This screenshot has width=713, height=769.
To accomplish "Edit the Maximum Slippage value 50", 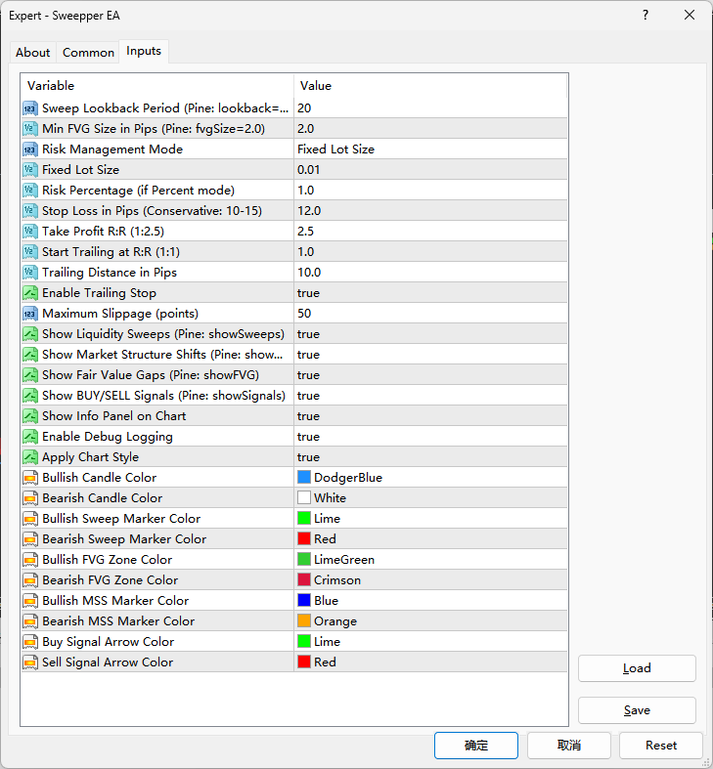I will click(430, 314).
